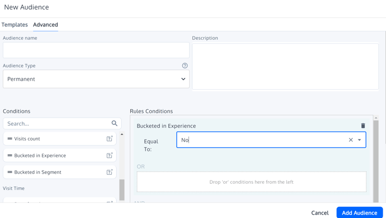
Task: Click the Conditions list scrollbar thumb
Action: [x=122, y=190]
